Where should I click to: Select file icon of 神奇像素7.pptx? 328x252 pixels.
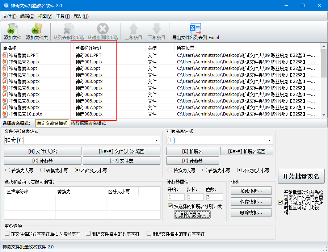click(5, 94)
